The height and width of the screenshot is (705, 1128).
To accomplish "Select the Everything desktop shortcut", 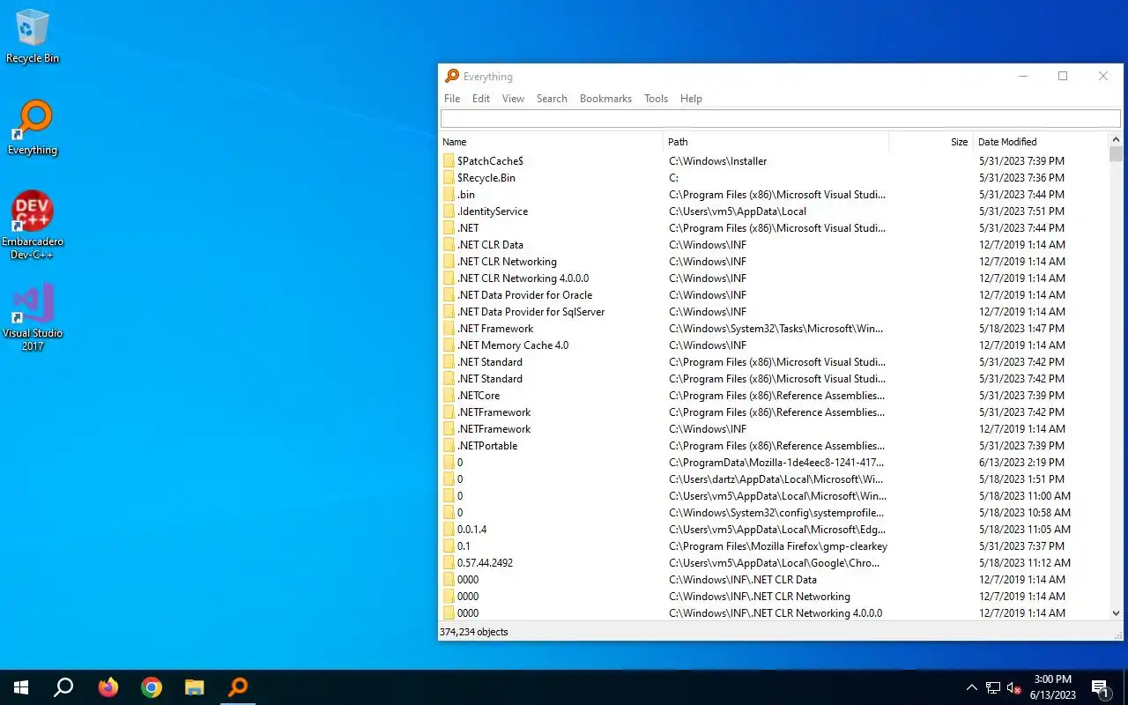I will click(x=33, y=128).
